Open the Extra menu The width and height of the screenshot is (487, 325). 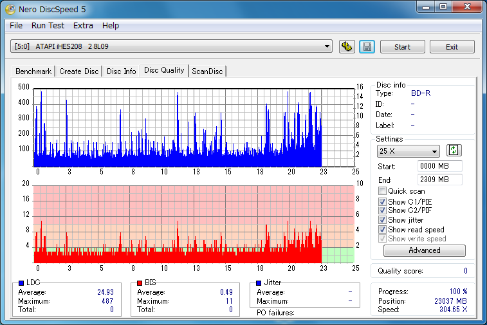(x=83, y=26)
